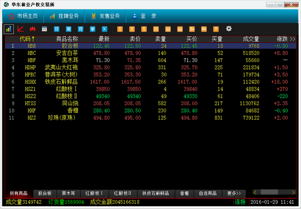The image size is (301, 209).
Task: Open the 发售业务 menu
Action: (x=105, y=16)
